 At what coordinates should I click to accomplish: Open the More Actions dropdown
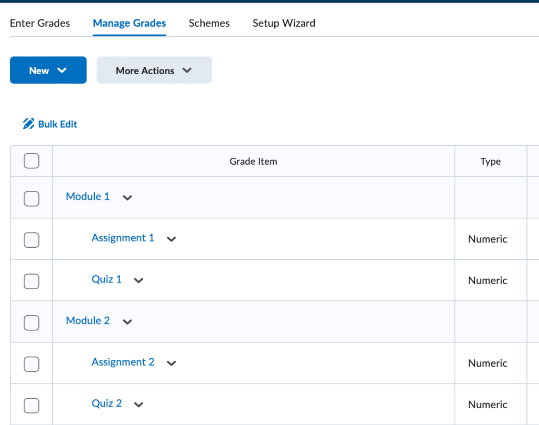pos(154,70)
